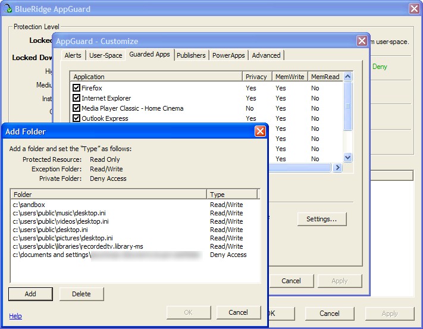Select c:\users\public\pictures\desktop.ini row
This screenshot has width=423, height=329.
point(135,238)
